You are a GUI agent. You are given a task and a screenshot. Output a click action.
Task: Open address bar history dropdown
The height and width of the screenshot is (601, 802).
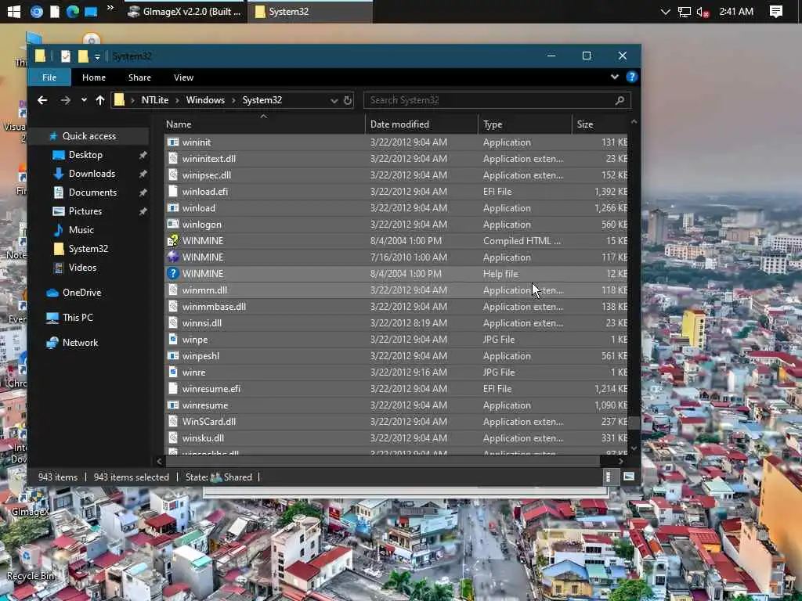point(334,101)
